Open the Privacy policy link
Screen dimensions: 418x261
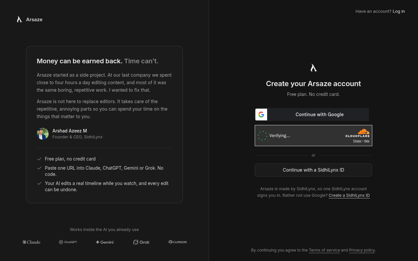click(362, 250)
